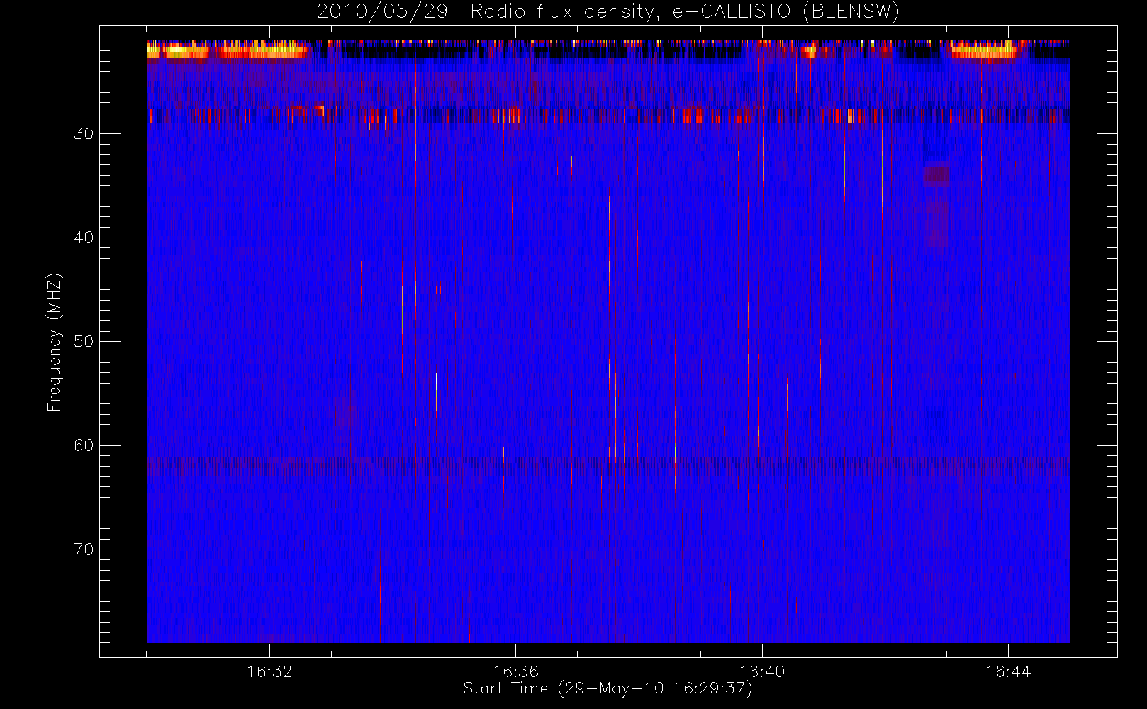Screen dimensions: 1147x709
Task: Select the 70 MHz frequency tick label
Action: pyautogui.click(x=84, y=549)
